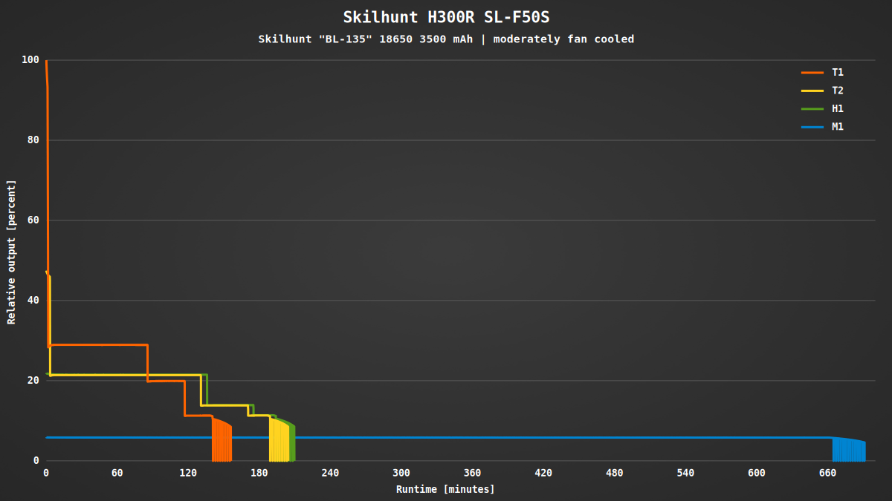Click the orange T1 peak at 100 percent
Screen dimensions: 892x501
point(46,62)
